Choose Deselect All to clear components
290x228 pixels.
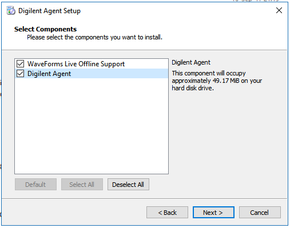(128, 184)
